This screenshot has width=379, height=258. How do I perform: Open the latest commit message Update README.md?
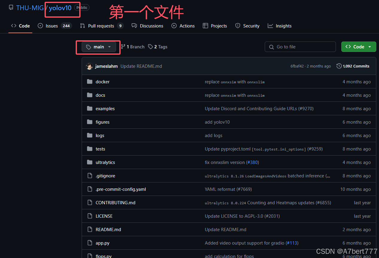141,66
